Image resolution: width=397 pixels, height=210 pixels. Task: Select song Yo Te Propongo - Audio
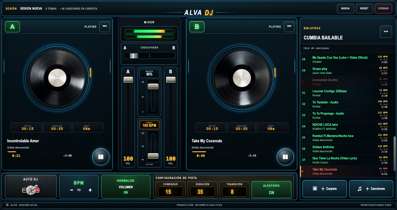point(345,116)
